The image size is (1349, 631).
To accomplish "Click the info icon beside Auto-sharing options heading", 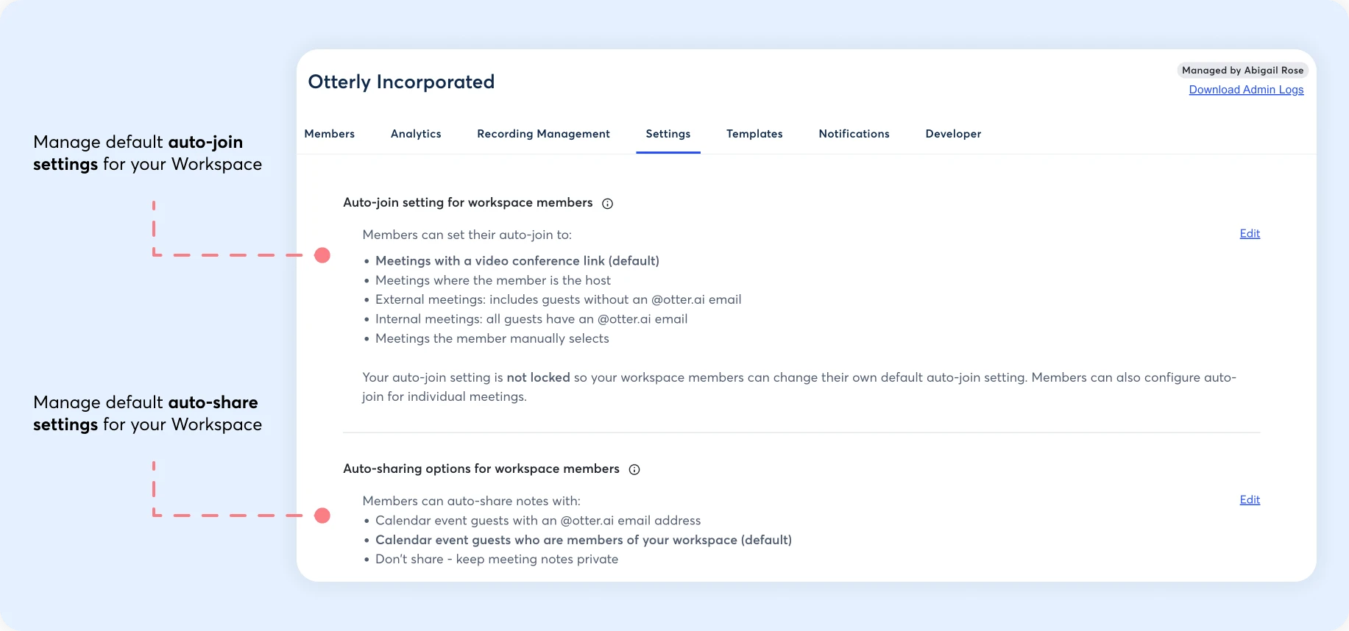I will [634, 469].
